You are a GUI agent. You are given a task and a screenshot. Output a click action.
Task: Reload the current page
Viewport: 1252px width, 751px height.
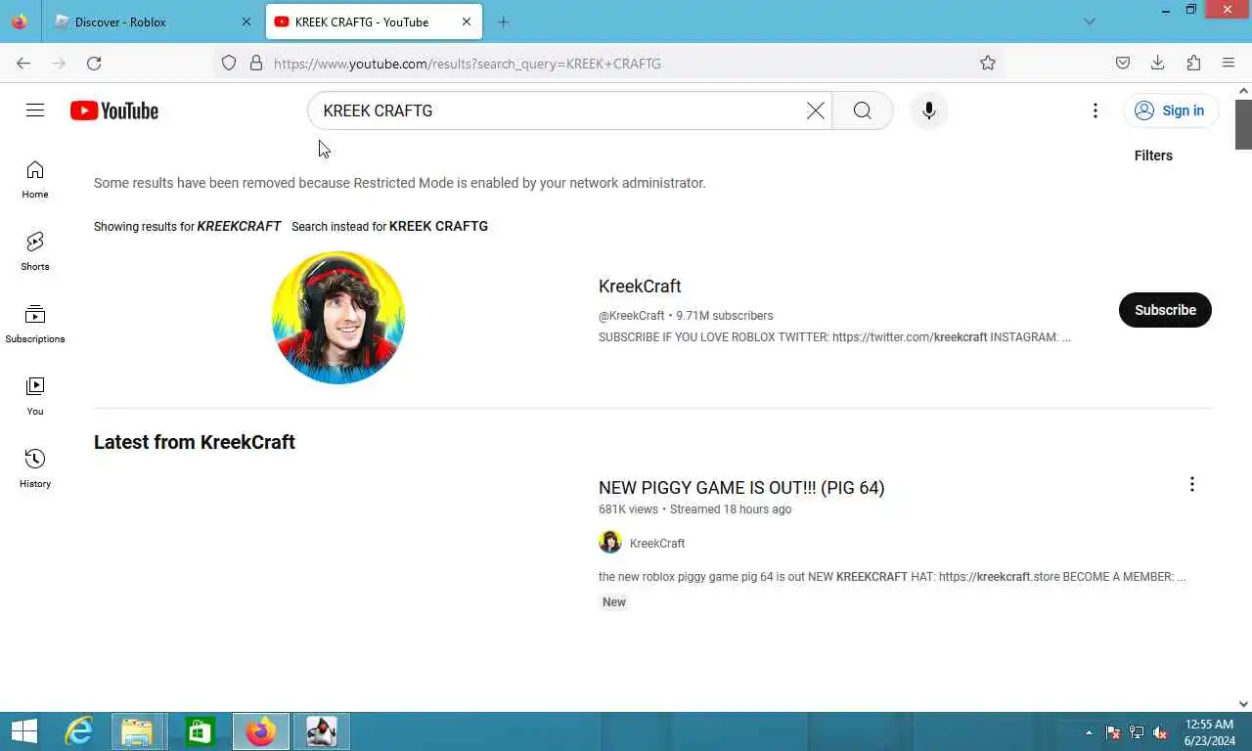[94, 64]
